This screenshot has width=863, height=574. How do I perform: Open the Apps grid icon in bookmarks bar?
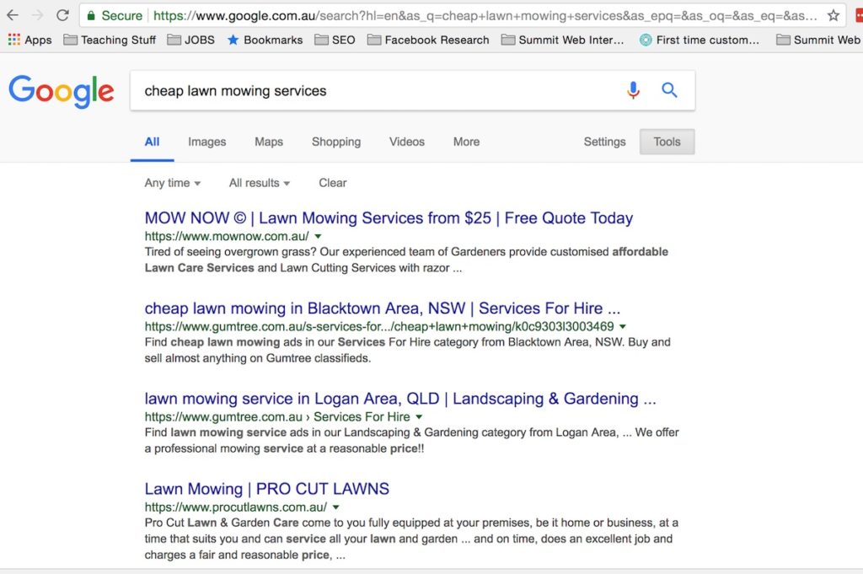point(14,40)
